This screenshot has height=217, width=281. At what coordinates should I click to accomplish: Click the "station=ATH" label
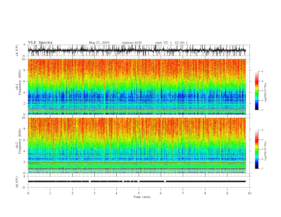(x=132, y=43)
